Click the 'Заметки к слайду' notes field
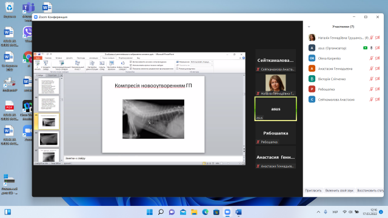The image size is (388, 218). (x=153, y=158)
